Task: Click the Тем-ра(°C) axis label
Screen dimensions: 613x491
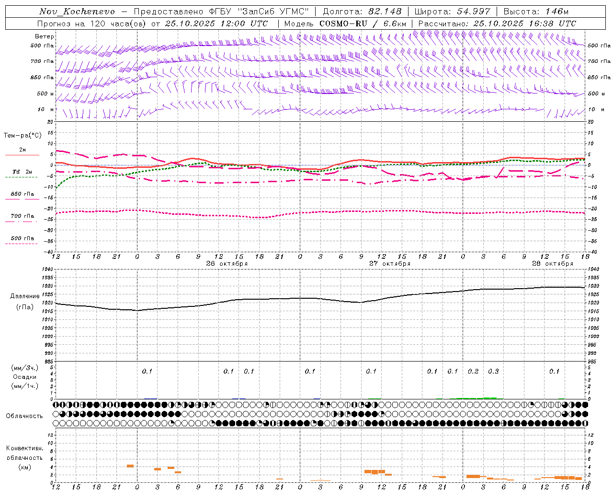Action: pyautogui.click(x=23, y=136)
